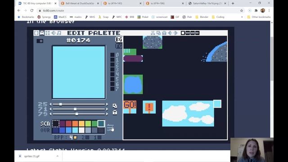Viewport: 288px width, 162px height.
Task: Open a new browser tab
Action: click(233, 3)
